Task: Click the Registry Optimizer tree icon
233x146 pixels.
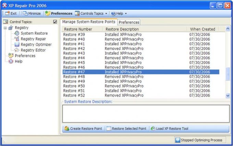Action: [x=17, y=45]
